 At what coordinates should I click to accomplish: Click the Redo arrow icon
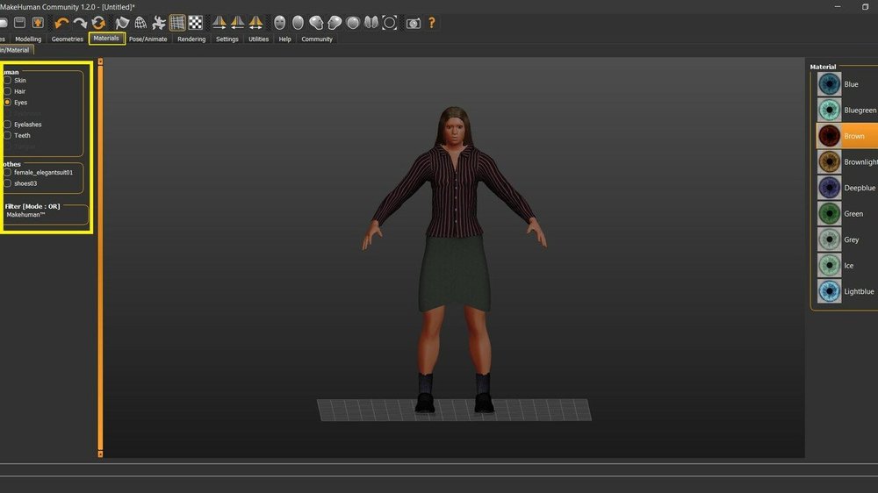80,23
